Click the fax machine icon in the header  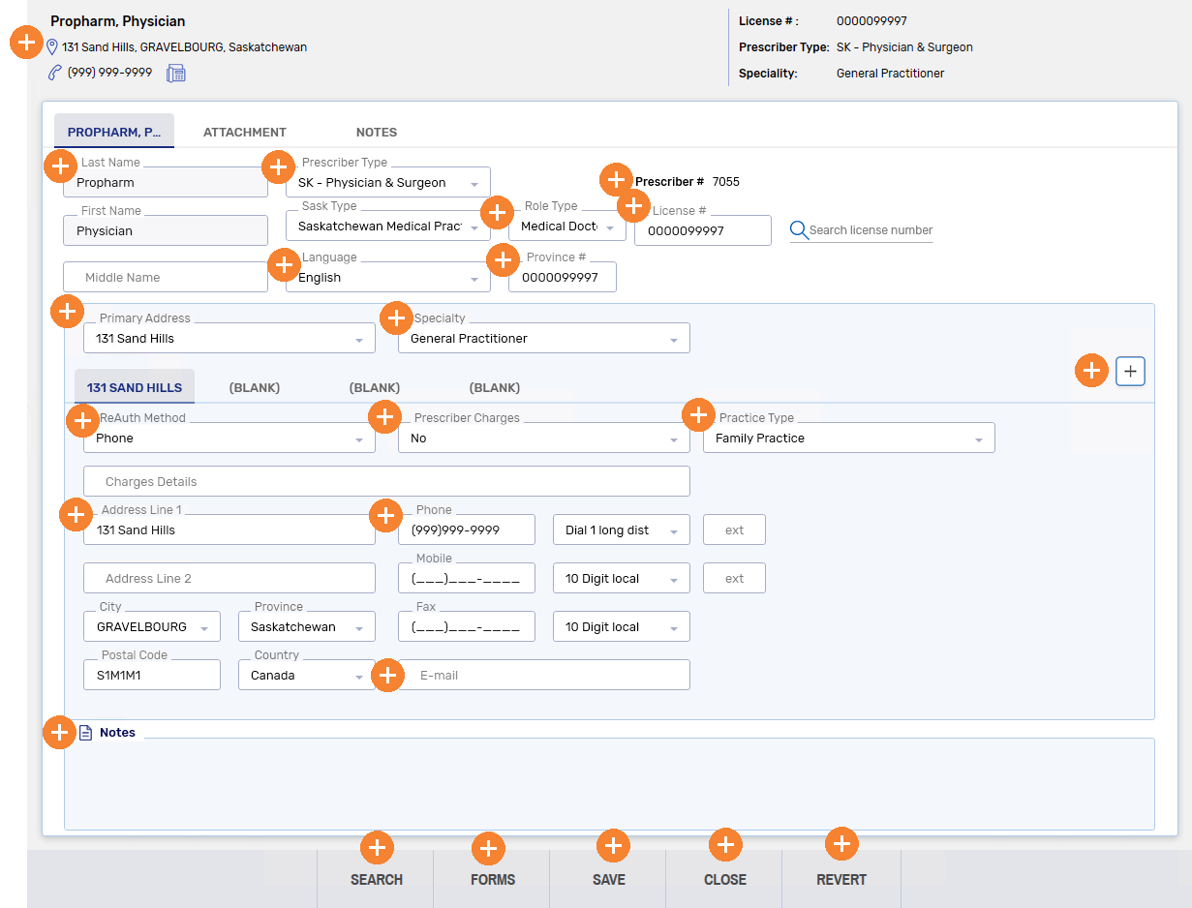176,74
